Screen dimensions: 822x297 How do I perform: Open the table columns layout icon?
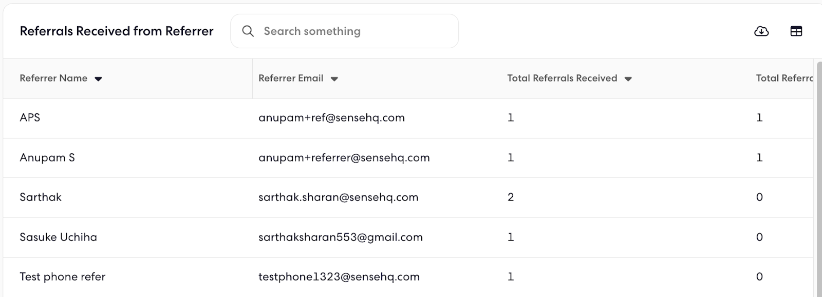[796, 31]
